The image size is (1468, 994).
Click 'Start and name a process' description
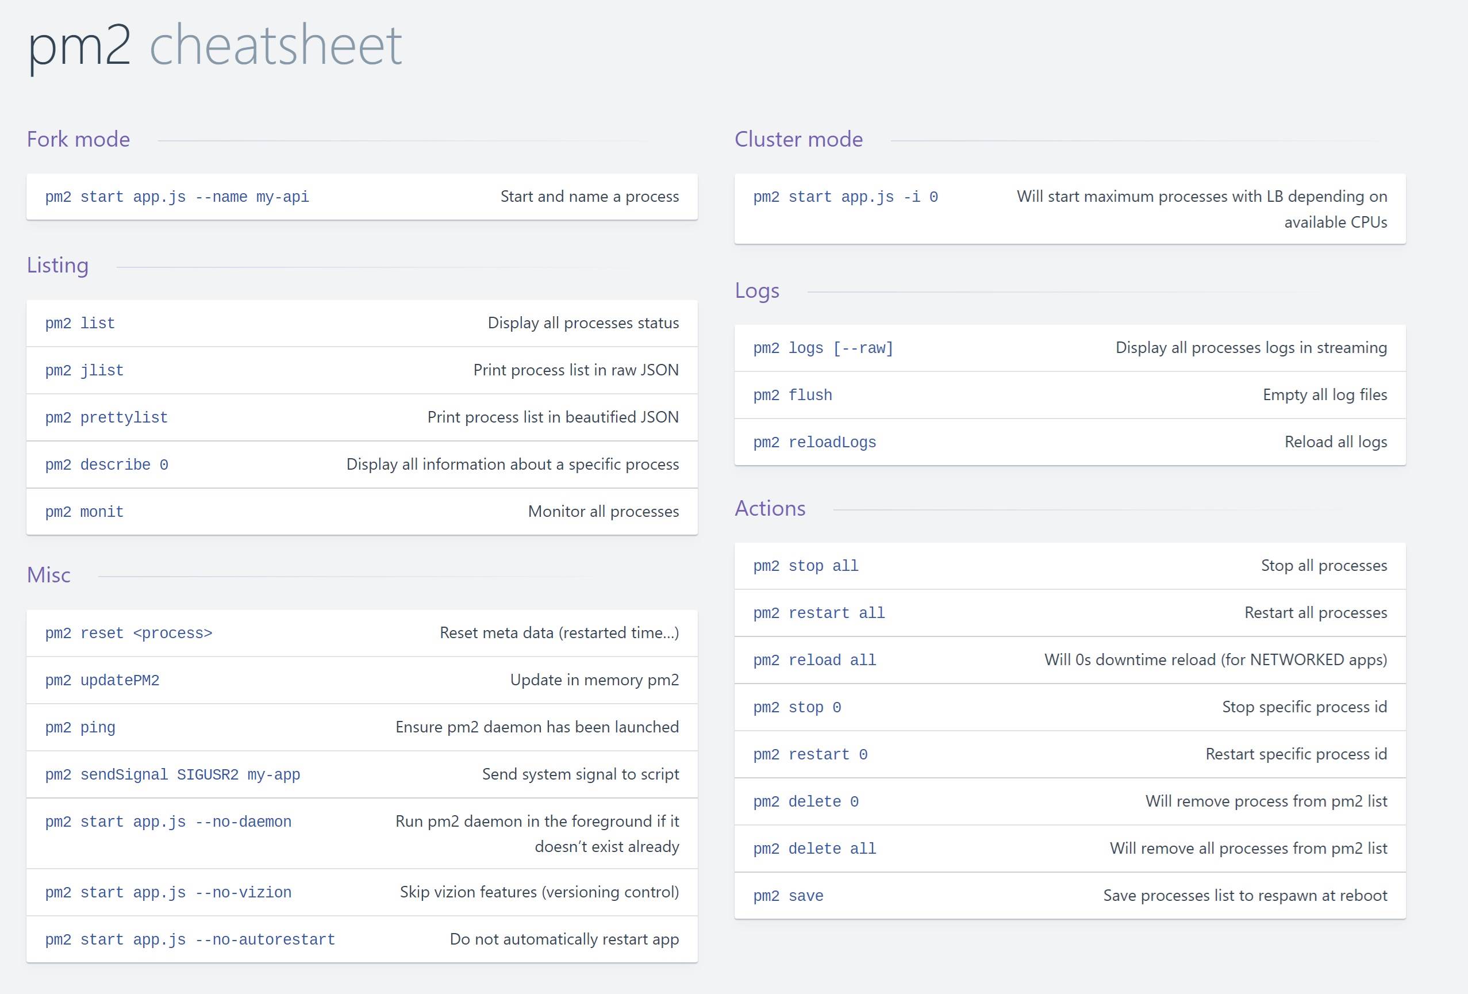pyautogui.click(x=589, y=197)
